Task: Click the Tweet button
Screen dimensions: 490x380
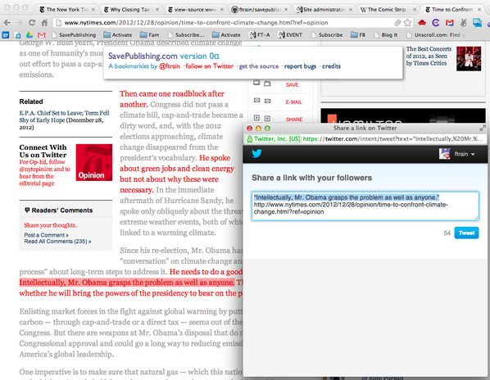Action: (466, 233)
